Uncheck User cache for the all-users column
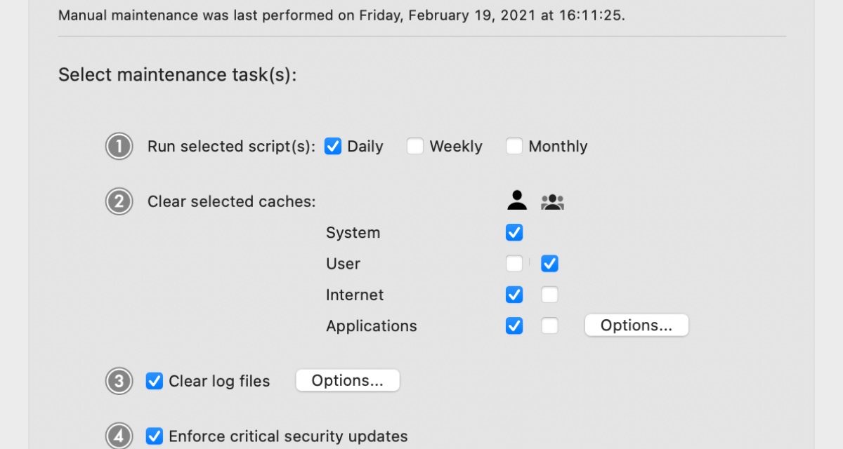This screenshot has height=449, width=843. click(x=549, y=264)
